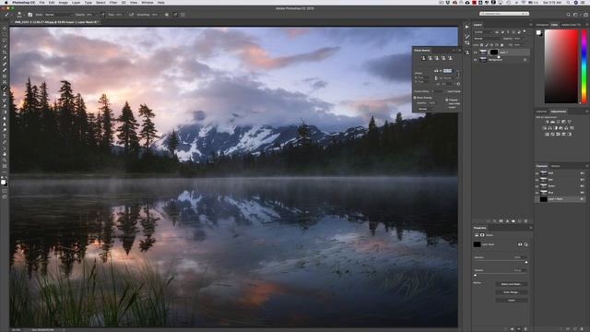
Task: Open the Image menu
Action: [64, 2]
